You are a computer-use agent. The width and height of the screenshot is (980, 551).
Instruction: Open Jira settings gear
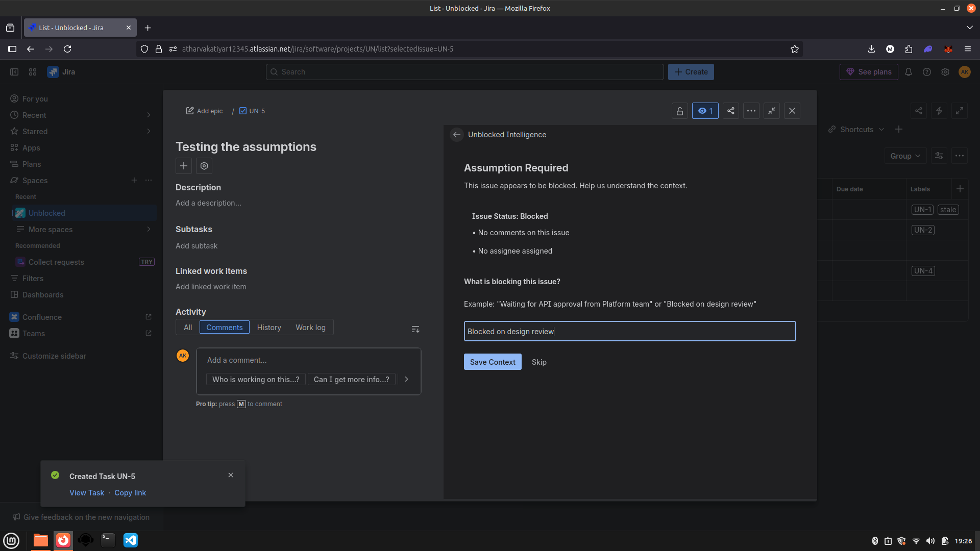[945, 72]
